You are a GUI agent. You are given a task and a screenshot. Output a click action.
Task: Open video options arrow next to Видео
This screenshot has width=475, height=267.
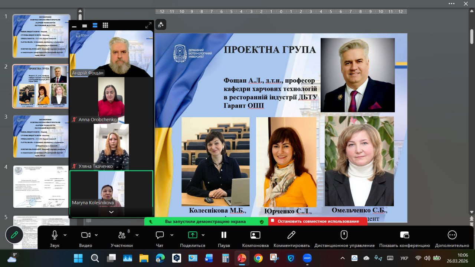point(96,235)
